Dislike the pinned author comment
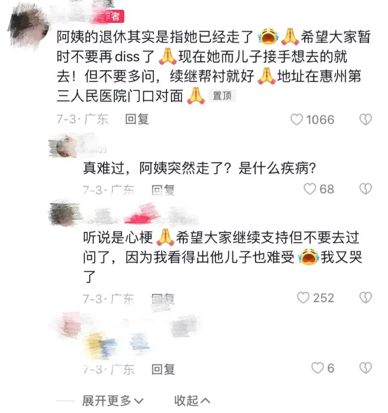Image resolution: width=388 pixels, height=413 pixels. pos(365,119)
